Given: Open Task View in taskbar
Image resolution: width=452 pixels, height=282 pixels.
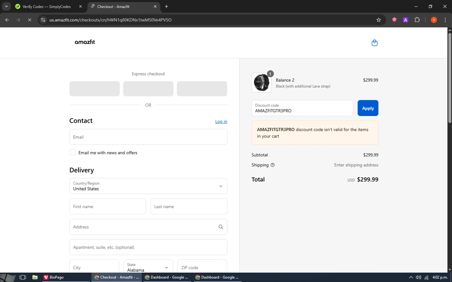Looking at the screenshot, I should click(23, 277).
